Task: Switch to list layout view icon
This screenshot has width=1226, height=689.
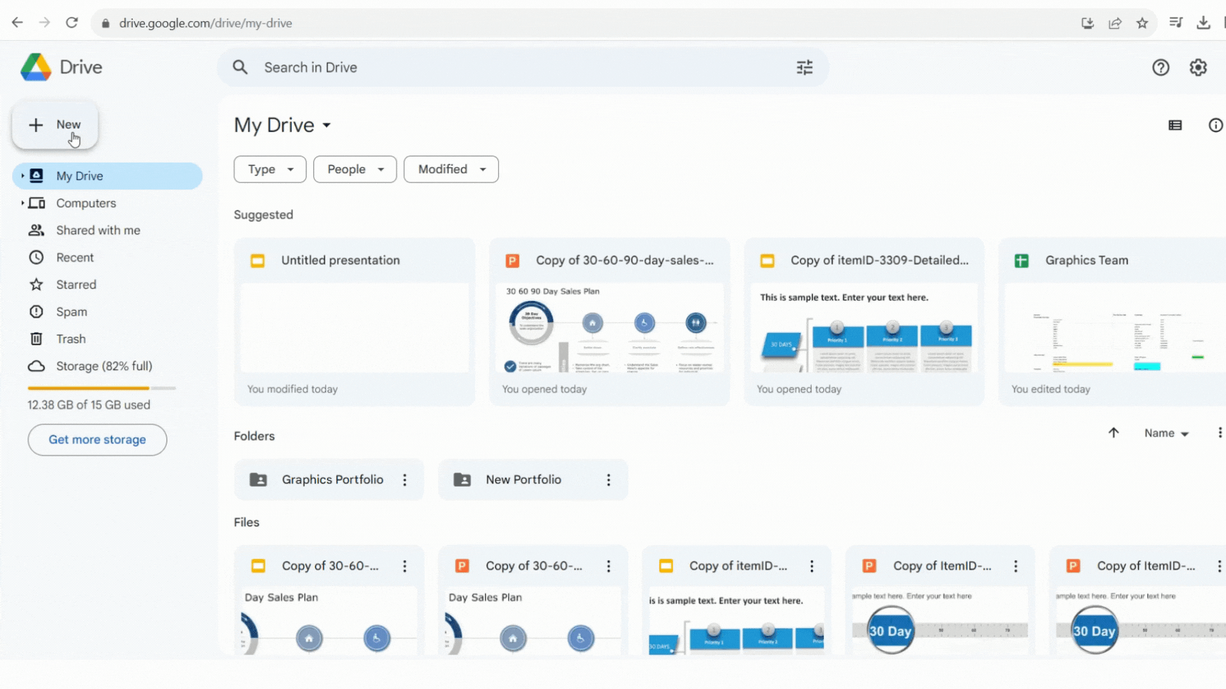Action: tap(1175, 126)
